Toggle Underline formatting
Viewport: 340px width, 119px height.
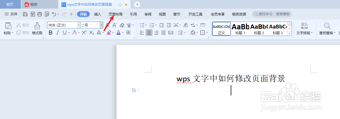coord(65,32)
